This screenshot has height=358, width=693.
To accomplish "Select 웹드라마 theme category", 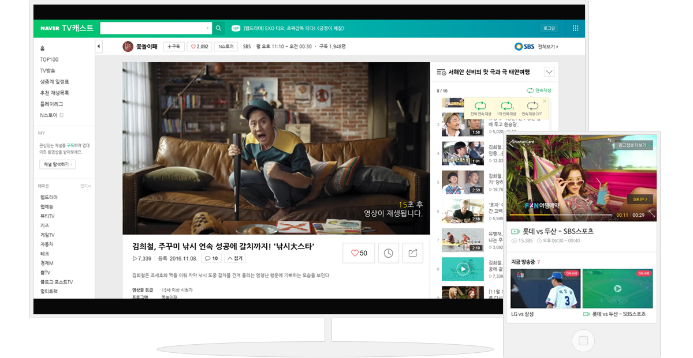I will point(49,197).
